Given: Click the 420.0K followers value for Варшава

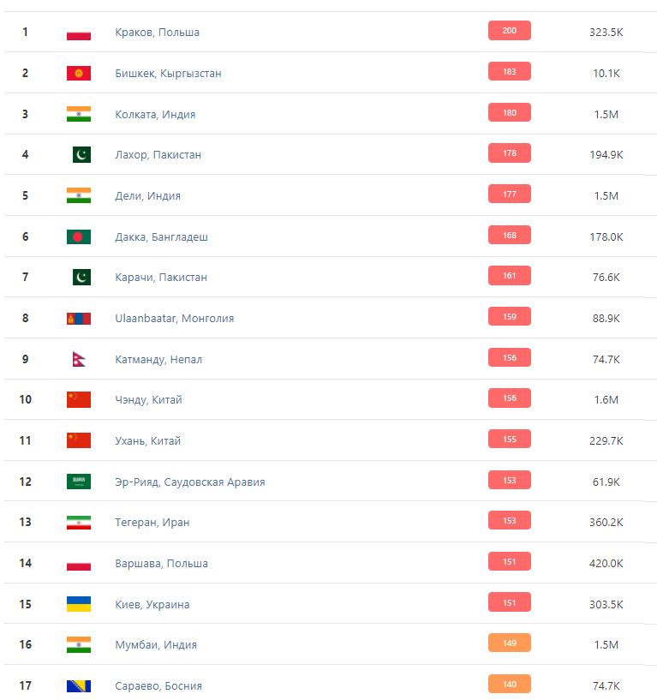Looking at the screenshot, I should coord(606,564).
